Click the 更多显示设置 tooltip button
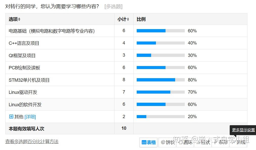This screenshot has height=150, width=256. (243, 130)
